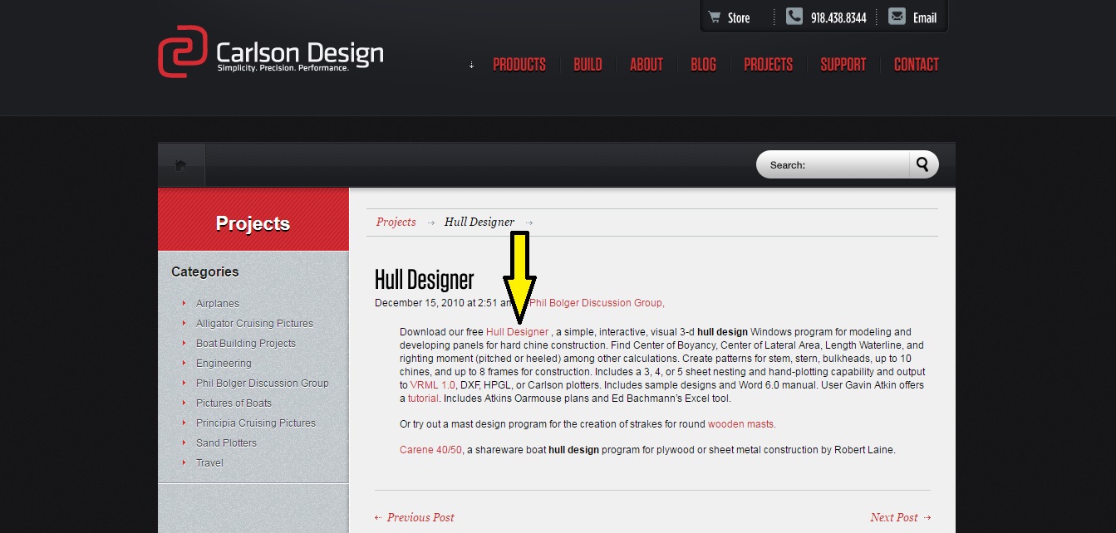The width and height of the screenshot is (1116, 533).
Task: Click the Email envelope icon
Action: tap(897, 17)
